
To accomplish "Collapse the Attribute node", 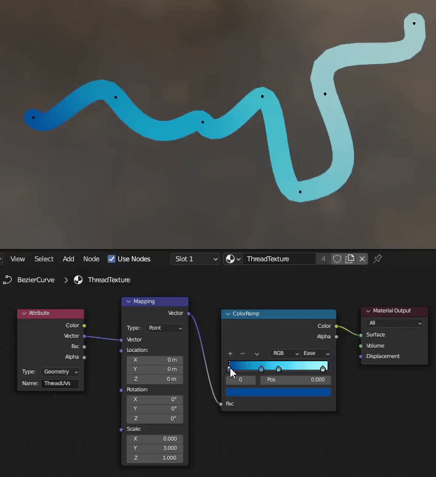I will click(24, 313).
